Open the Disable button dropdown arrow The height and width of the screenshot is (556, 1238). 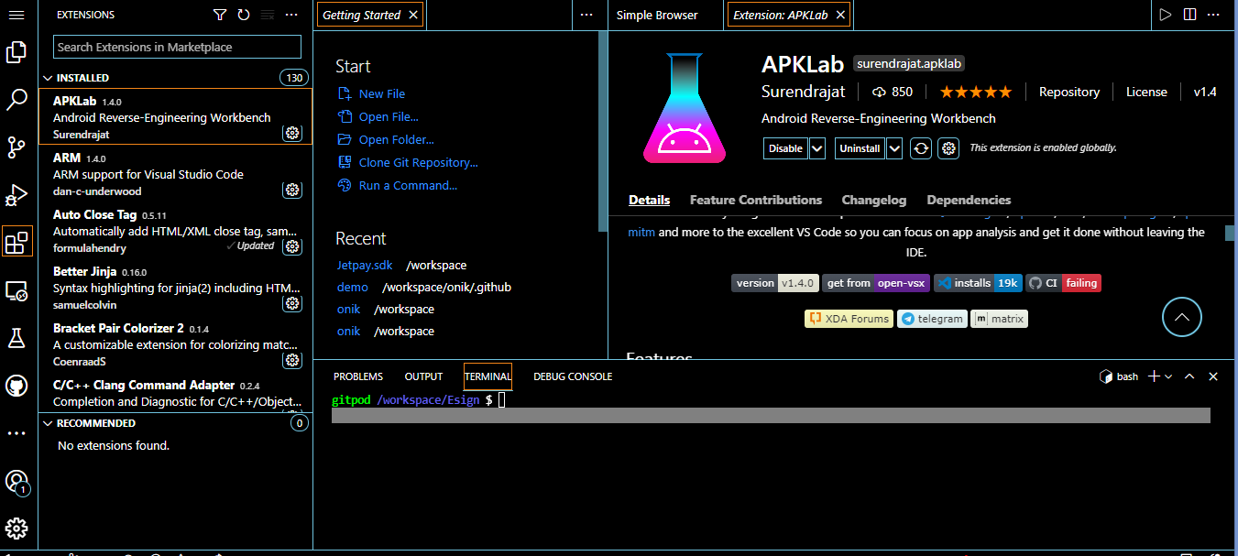coord(817,148)
